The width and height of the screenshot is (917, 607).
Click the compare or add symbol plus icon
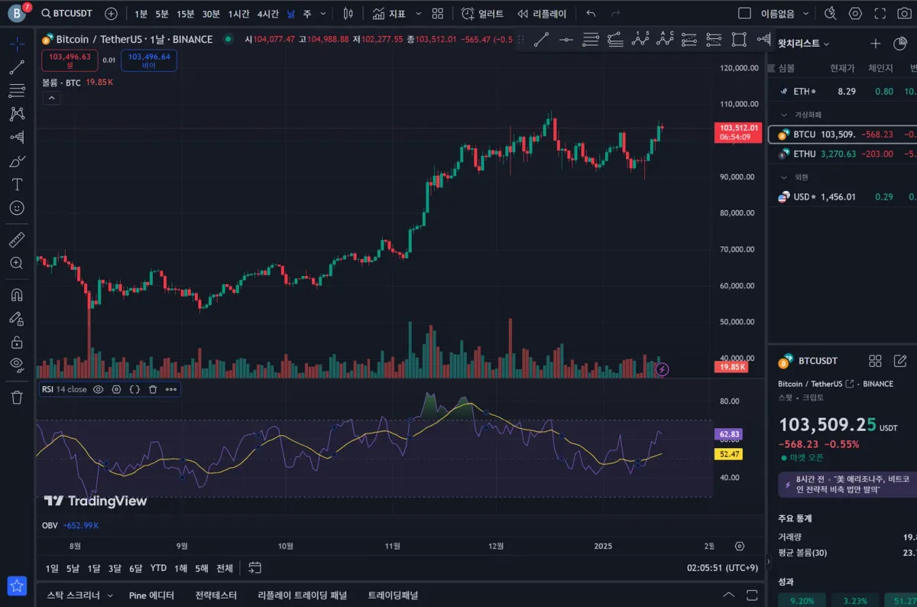point(112,14)
